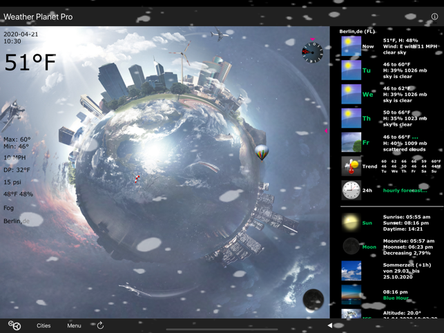Open the 24h clock icon

click(x=351, y=190)
